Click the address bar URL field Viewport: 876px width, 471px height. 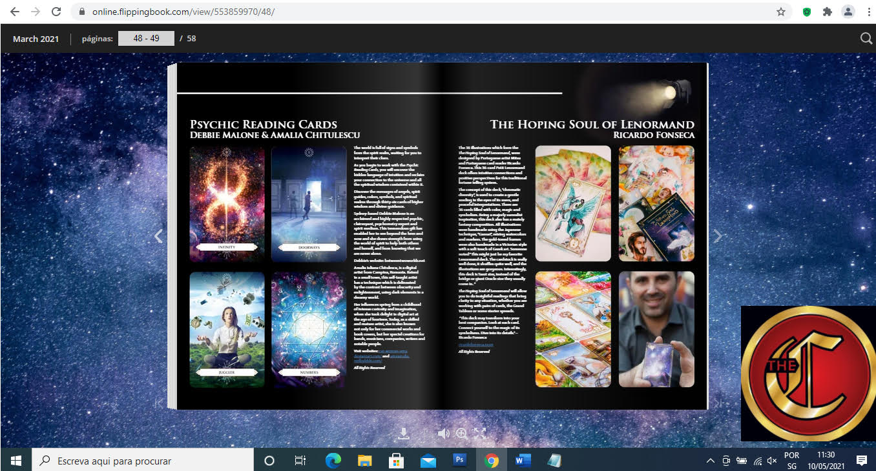pyautogui.click(x=426, y=12)
